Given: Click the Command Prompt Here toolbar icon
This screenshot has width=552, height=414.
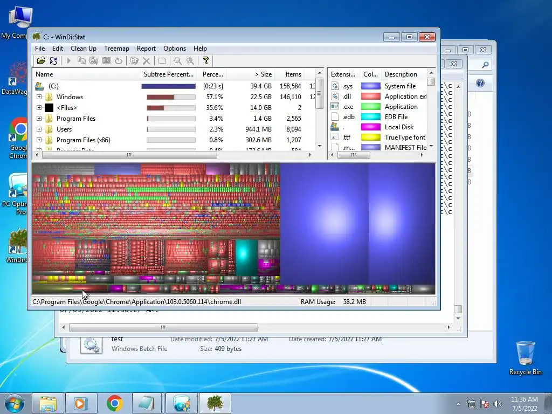Looking at the screenshot, I should point(106,60).
